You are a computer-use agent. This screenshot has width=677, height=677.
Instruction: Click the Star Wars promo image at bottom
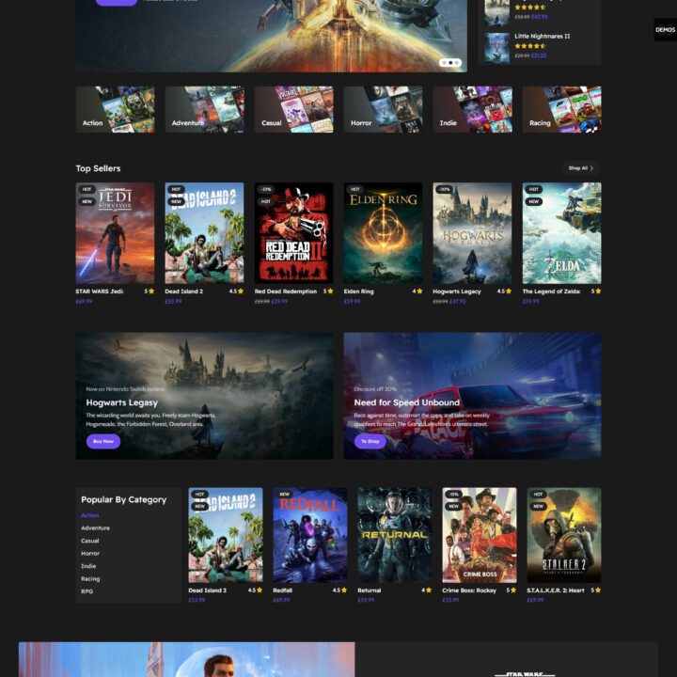(x=186, y=659)
